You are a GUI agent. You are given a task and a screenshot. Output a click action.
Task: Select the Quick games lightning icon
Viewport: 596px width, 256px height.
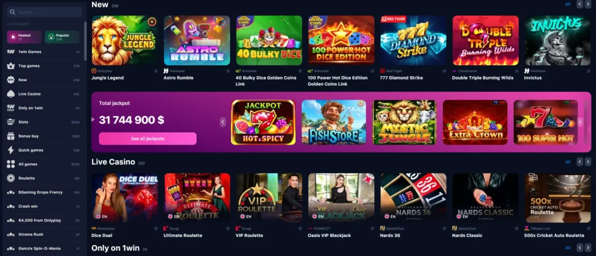(10, 150)
